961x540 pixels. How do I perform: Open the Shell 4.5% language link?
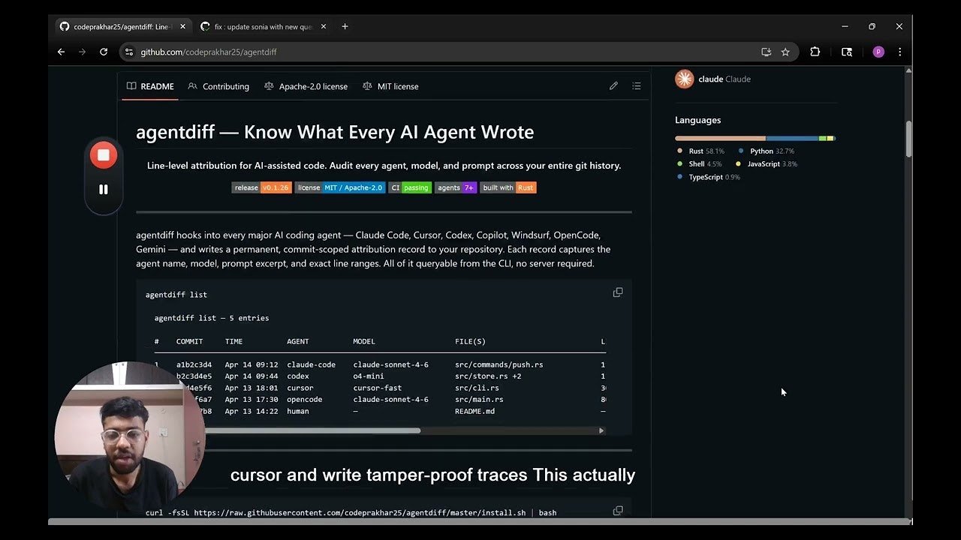click(699, 163)
